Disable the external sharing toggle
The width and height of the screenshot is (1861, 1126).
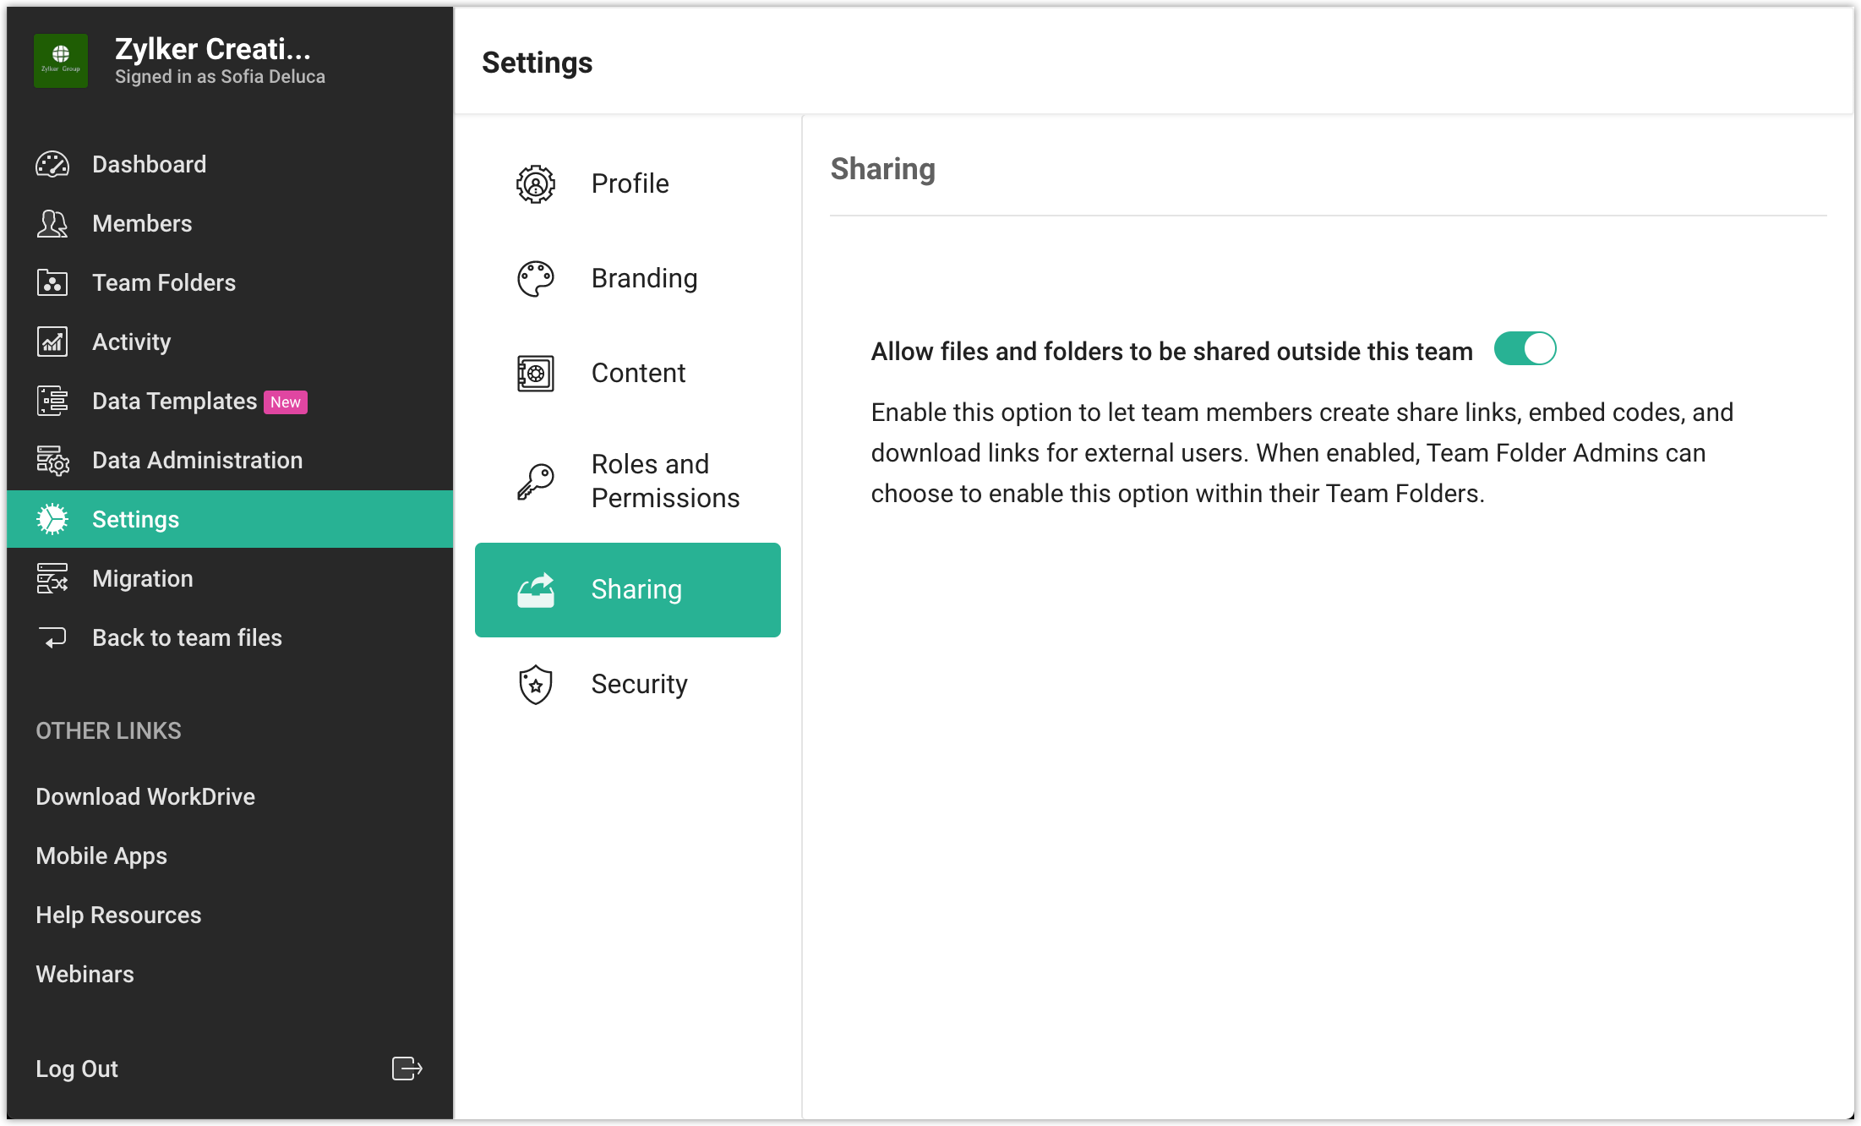tap(1525, 348)
